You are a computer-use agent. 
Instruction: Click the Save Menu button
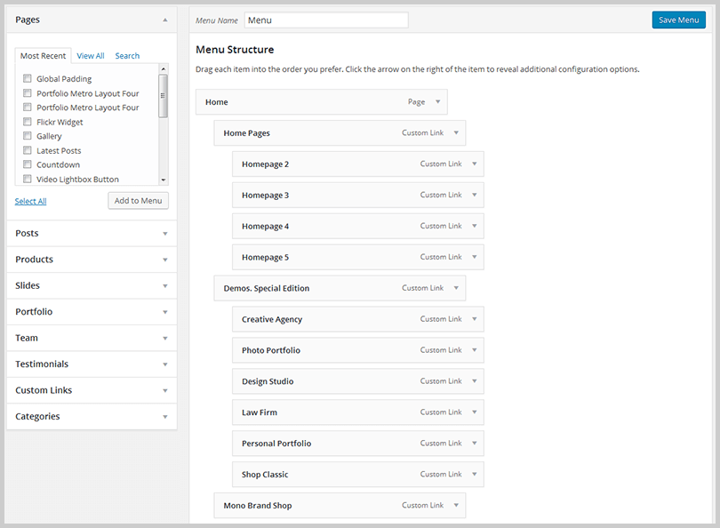click(678, 20)
